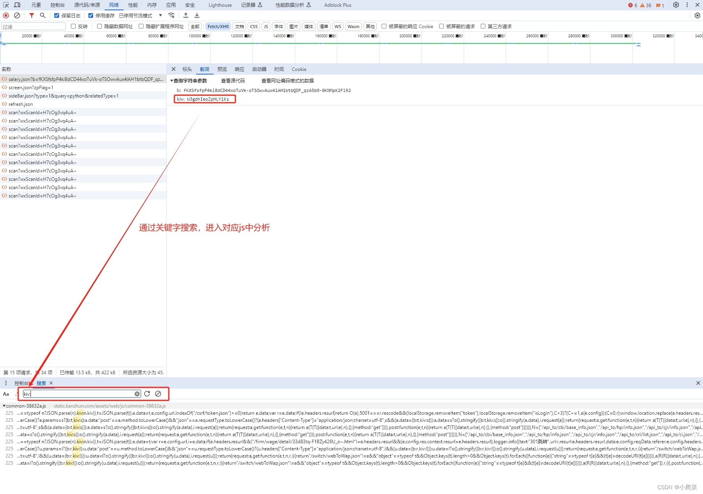The width and height of the screenshot is (703, 494).
Task: Toggle match case Aa button
Action: (x=6, y=394)
